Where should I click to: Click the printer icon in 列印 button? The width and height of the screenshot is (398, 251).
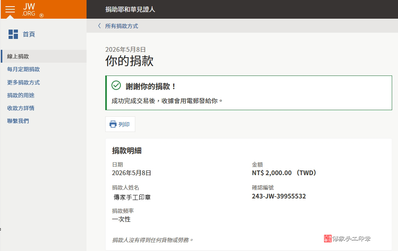point(113,125)
